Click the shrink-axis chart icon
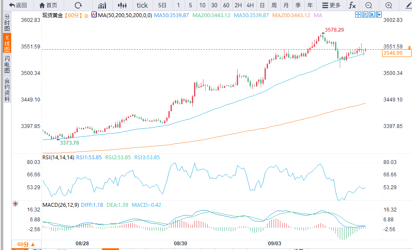This screenshot has height=250, width=412. click(x=365, y=15)
